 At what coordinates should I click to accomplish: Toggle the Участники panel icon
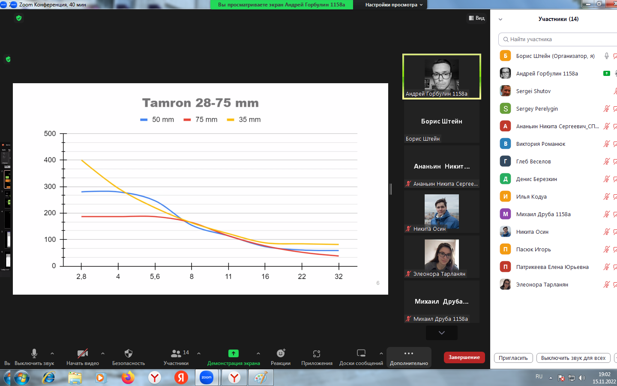click(176, 353)
